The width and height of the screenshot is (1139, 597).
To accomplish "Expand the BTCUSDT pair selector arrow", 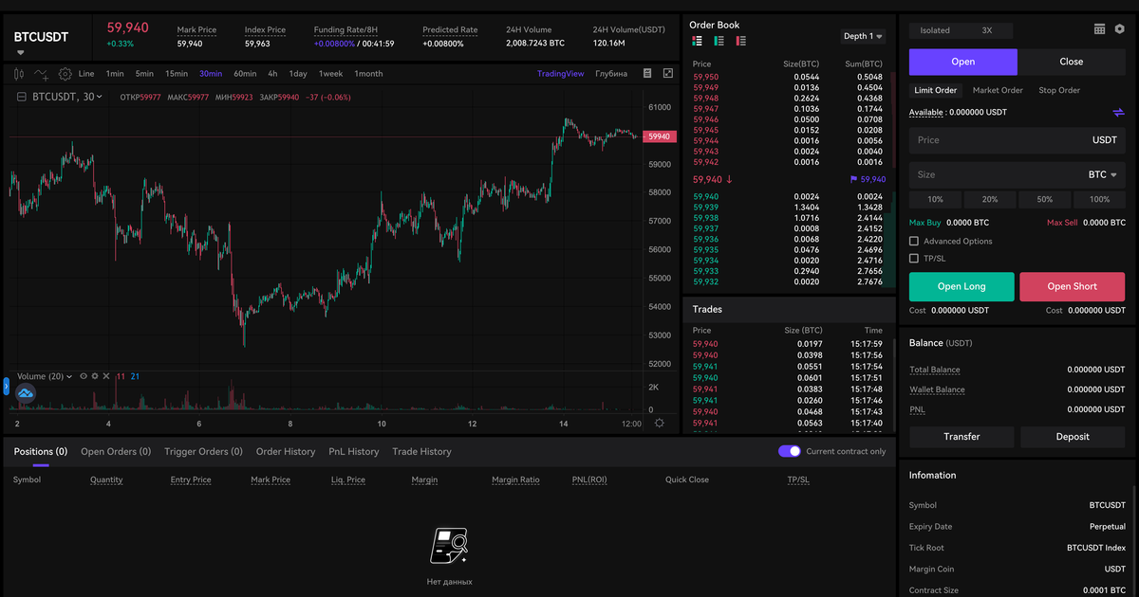I will [x=21, y=52].
